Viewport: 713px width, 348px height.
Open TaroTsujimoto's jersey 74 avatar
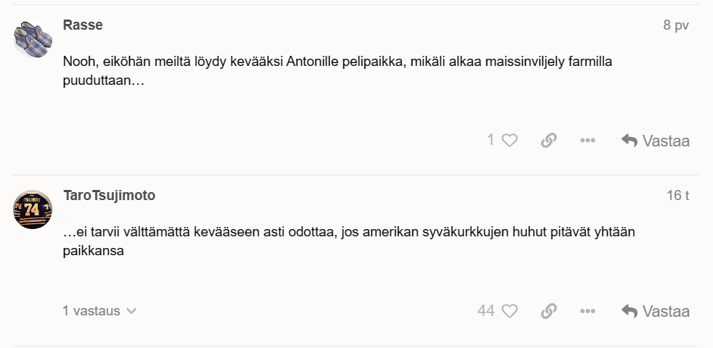(33, 210)
